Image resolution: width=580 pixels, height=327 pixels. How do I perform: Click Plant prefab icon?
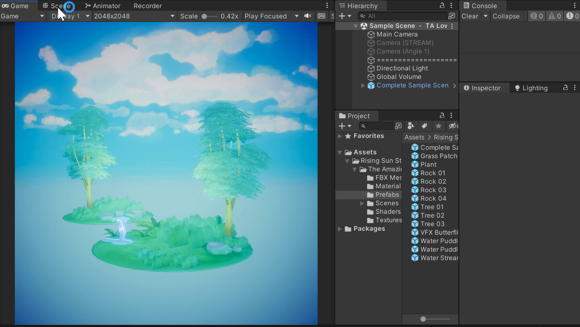tap(415, 165)
